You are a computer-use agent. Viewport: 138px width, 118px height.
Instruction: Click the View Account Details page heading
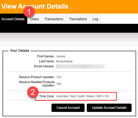(x=35, y=6)
